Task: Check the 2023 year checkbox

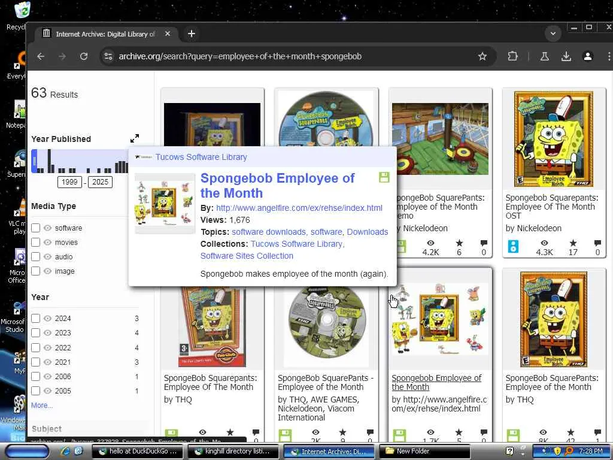Action: coord(35,333)
